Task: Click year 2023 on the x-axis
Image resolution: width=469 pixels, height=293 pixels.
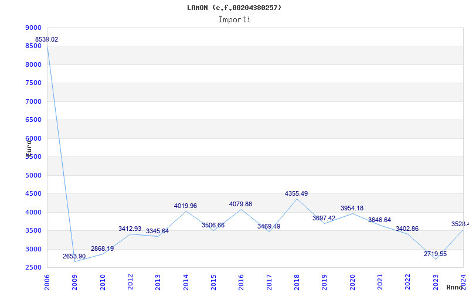Action: [436, 282]
